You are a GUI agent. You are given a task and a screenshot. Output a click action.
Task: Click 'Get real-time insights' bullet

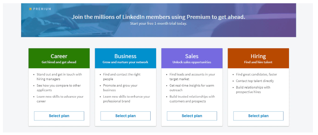click(192, 88)
